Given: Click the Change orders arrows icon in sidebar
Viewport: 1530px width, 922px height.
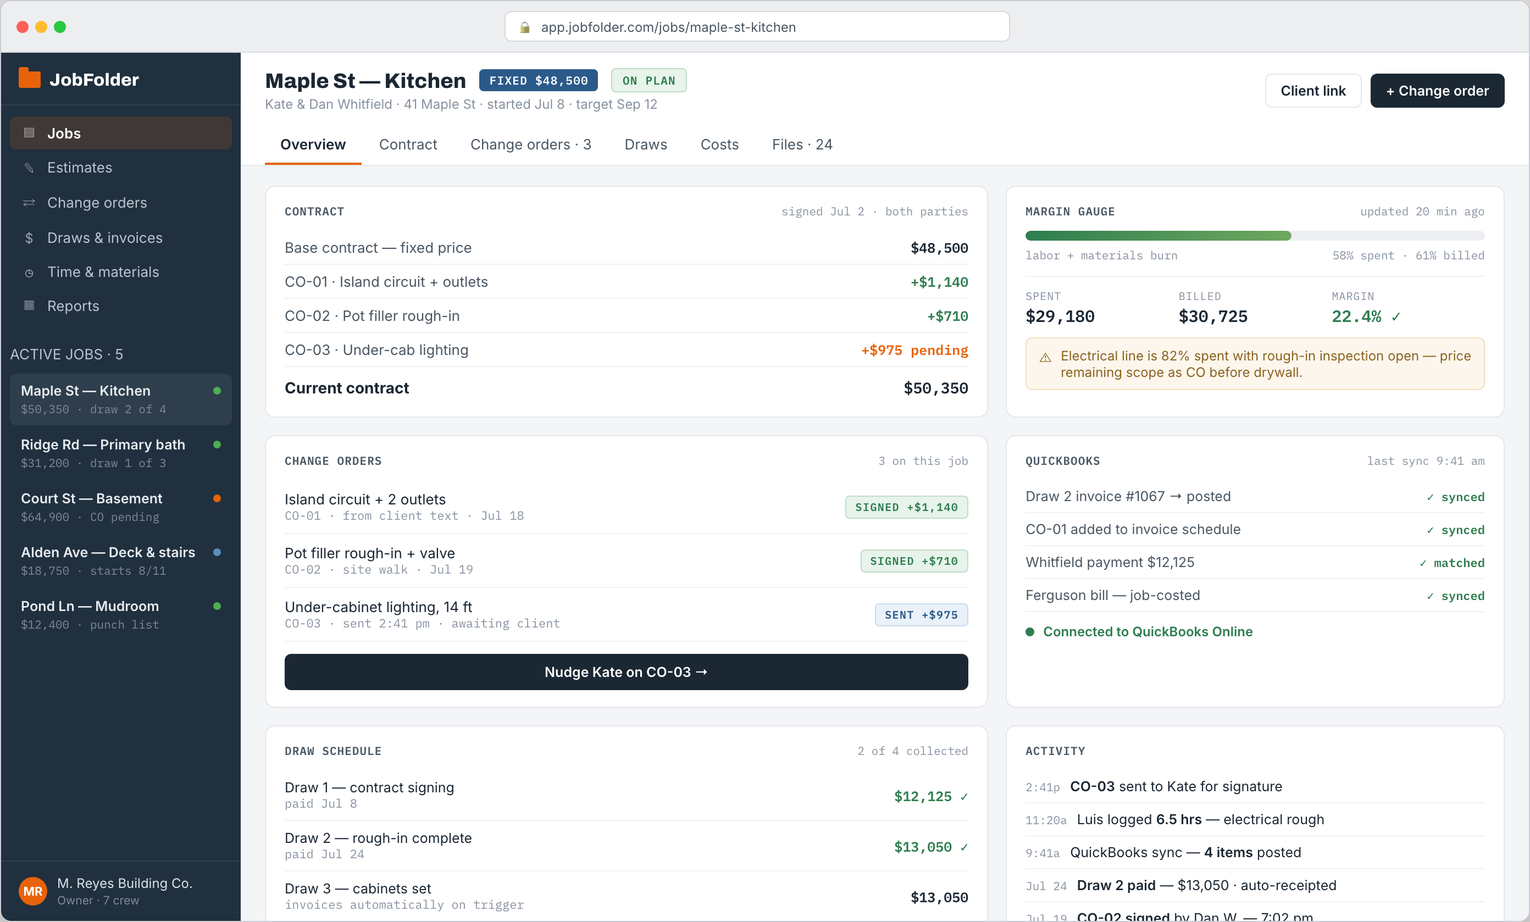Looking at the screenshot, I should point(29,203).
